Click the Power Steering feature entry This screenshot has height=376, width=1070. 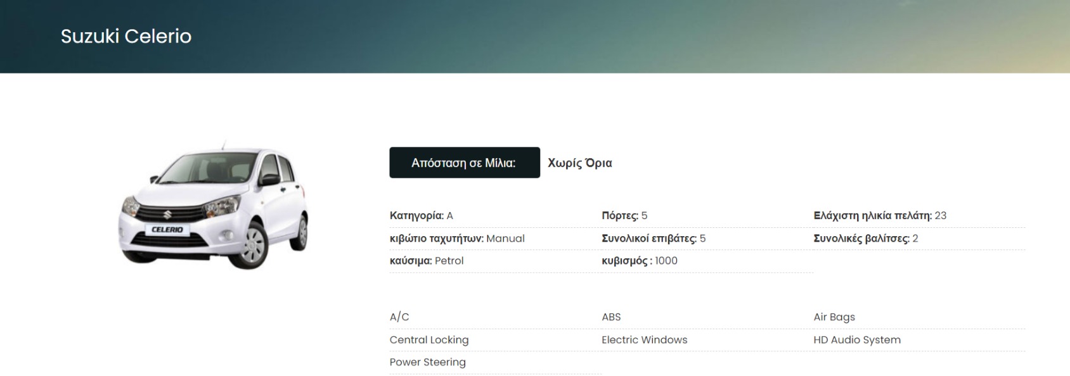pos(428,362)
